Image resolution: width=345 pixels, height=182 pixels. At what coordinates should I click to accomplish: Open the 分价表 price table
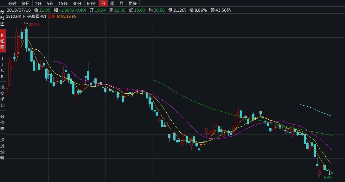pos(3,122)
